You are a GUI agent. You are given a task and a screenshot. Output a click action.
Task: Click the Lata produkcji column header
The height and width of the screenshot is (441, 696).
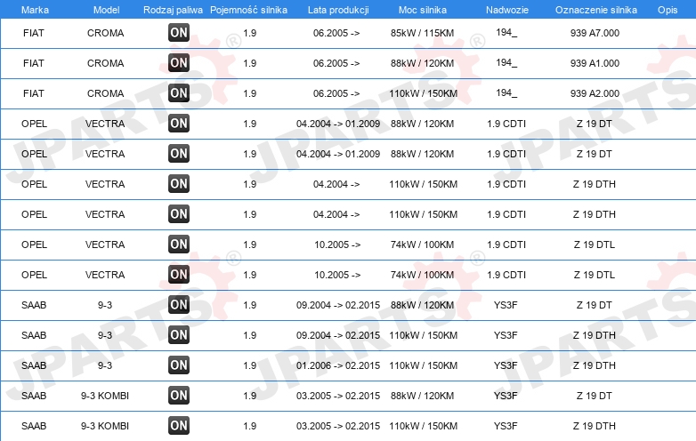click(x=338, y=10)
